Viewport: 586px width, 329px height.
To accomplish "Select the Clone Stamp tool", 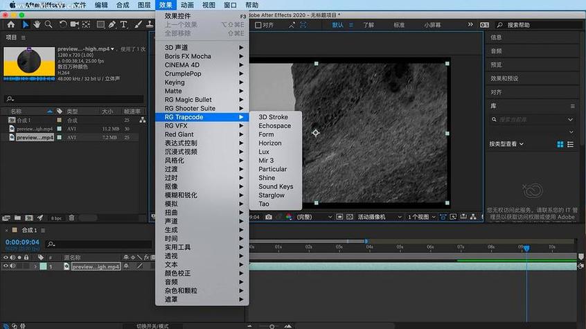I will 150,25.
